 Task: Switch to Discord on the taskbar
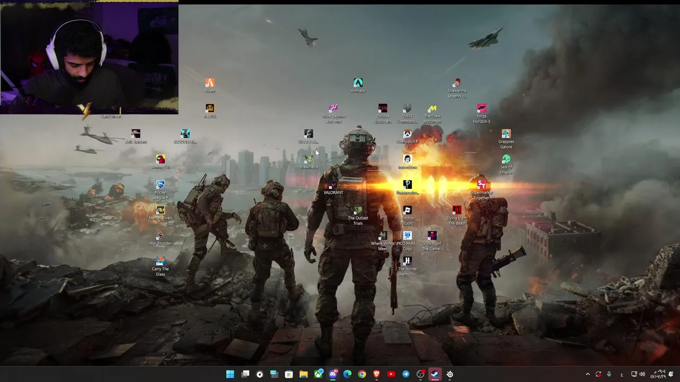[x=333, y=374]
